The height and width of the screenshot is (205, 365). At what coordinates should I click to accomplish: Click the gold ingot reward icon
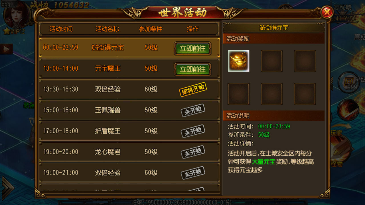[238, 61]
